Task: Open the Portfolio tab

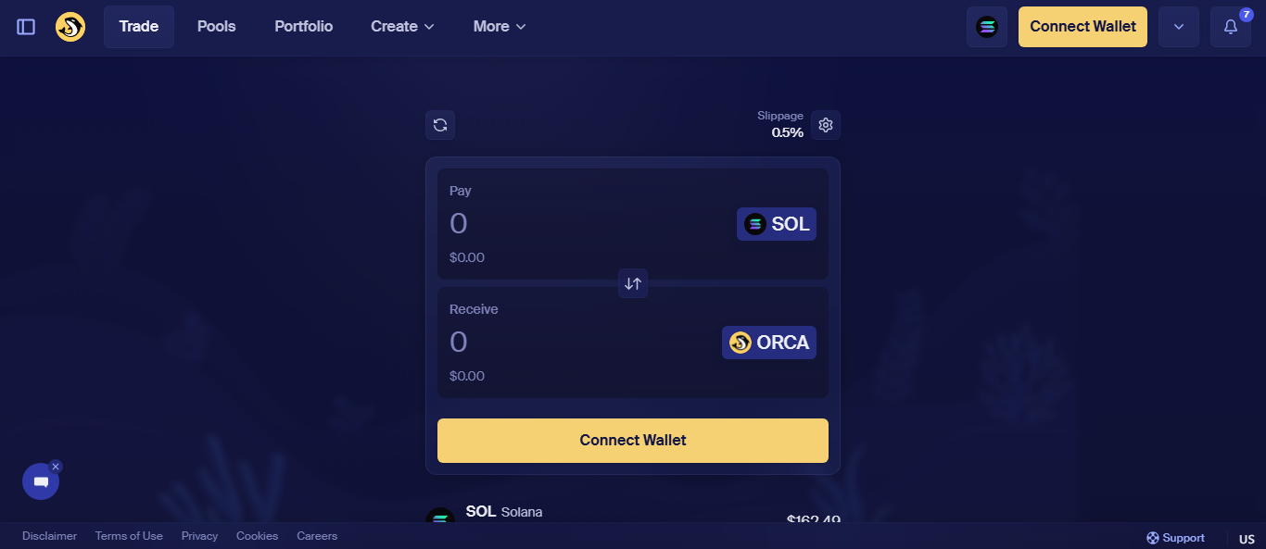Action: (304, 27)
